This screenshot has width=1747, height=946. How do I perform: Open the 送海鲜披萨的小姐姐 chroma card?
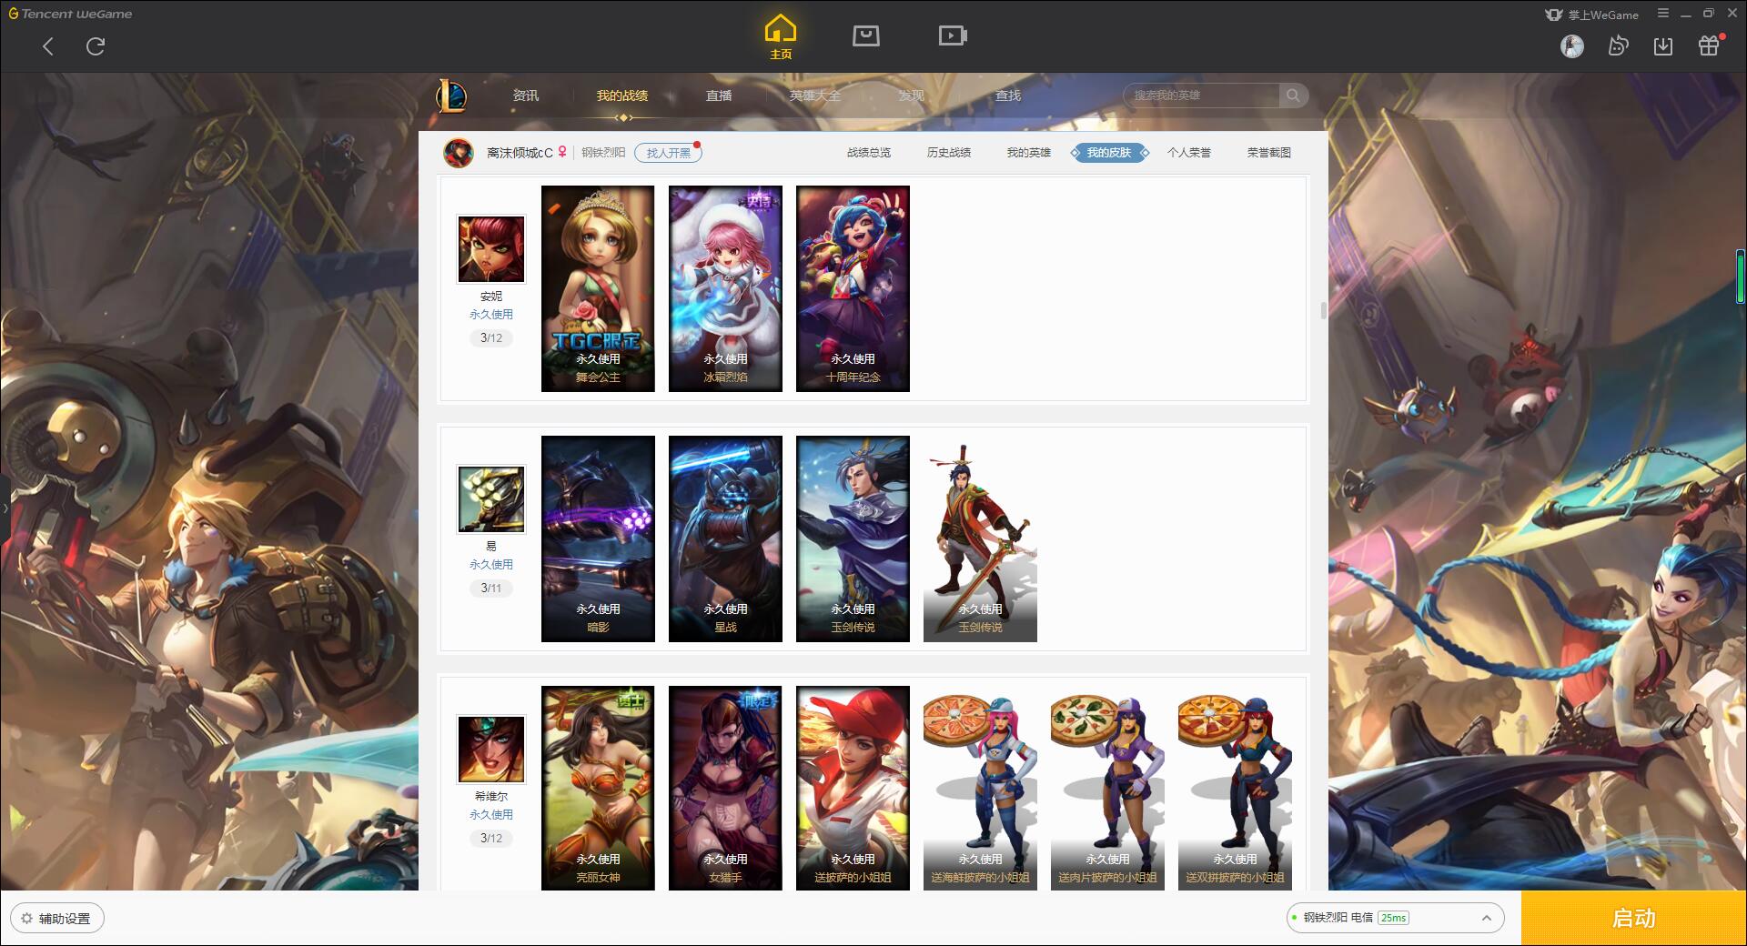tap(980, 789)
